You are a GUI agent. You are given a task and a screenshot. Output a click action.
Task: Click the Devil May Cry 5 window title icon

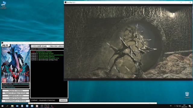tap(65, 2)
